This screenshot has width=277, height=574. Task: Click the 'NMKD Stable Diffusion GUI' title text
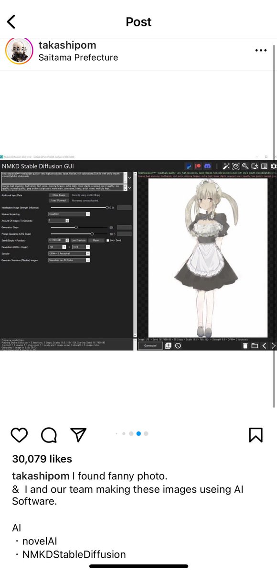(x=38, y=166)
